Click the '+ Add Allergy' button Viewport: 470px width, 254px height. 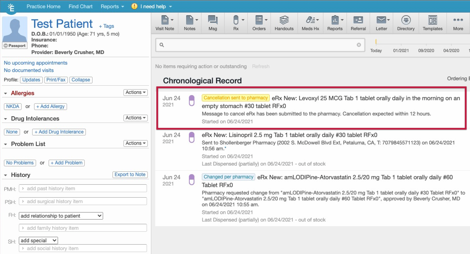point(51,106)
